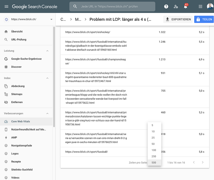Open notifications bell with 97 badge

click(x=186, y=7)
